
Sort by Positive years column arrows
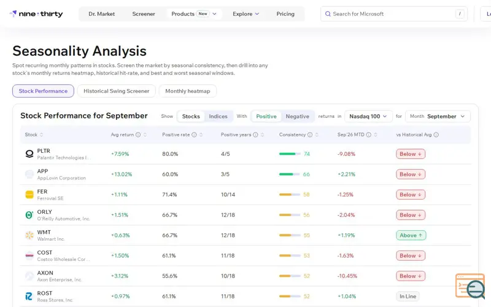[x=262, y=134]
